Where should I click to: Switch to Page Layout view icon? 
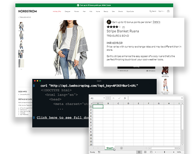145,152
